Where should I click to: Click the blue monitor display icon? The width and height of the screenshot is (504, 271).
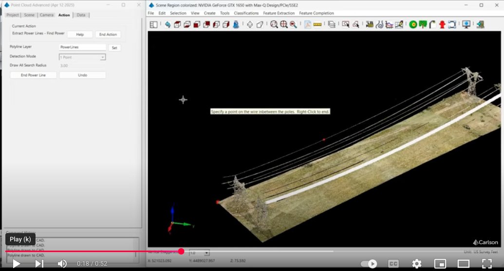pyautogui.click(x=466, y=24)
